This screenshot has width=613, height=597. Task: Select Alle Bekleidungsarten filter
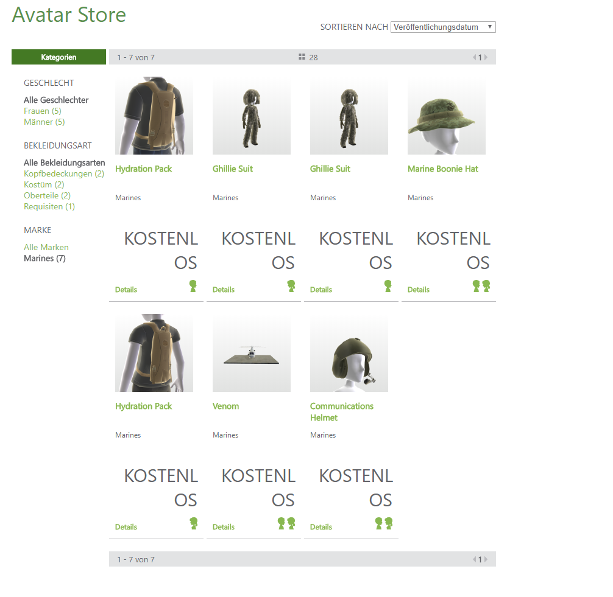click(x=65, y=162)
